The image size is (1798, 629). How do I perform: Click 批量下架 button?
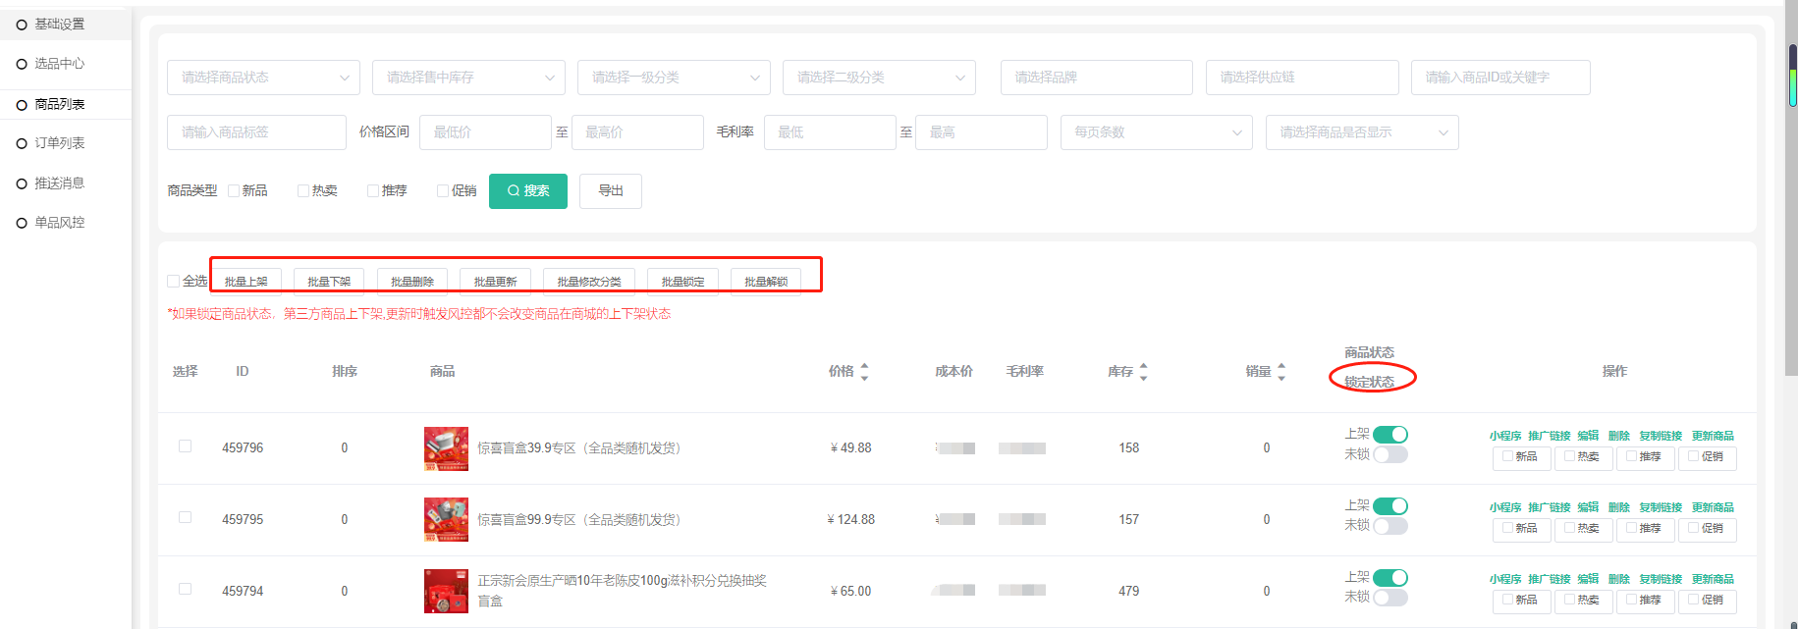[329, 282]
